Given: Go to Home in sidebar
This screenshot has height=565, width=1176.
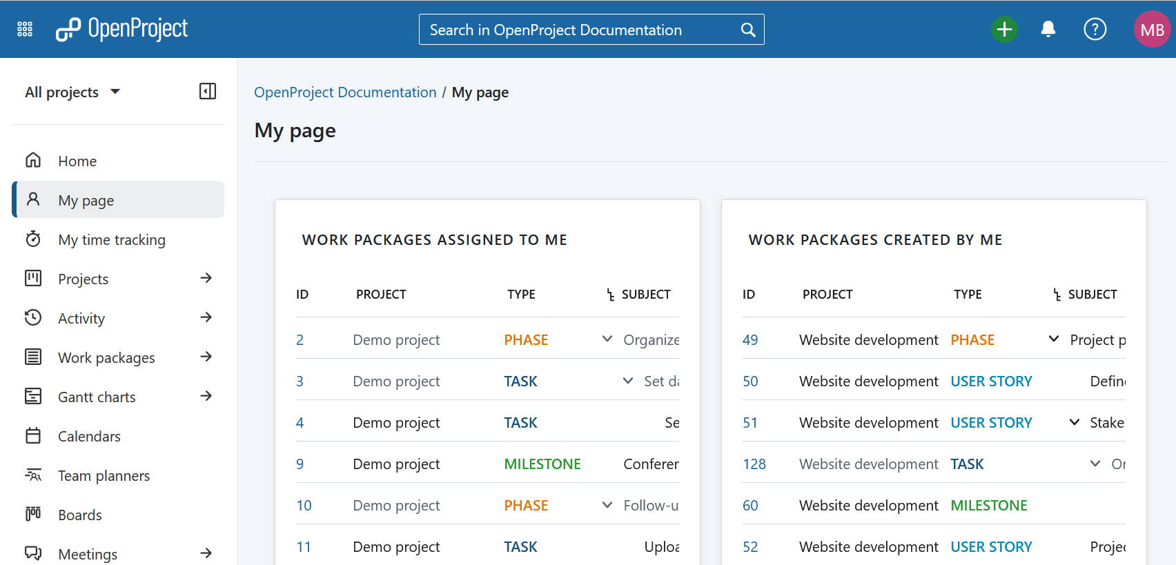Looking at the screenshot, I should (x=118, y=161).
